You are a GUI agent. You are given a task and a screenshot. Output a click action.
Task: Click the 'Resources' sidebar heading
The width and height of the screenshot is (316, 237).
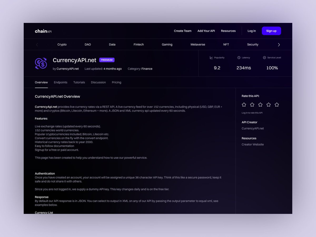[x=249, y=139]
